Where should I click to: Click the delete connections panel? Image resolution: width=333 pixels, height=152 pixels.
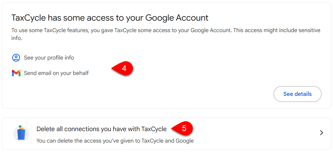[x=166, y=133]
